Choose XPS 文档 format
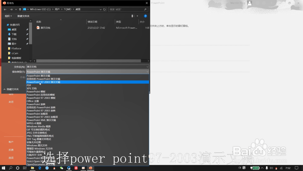 [88, 88]
